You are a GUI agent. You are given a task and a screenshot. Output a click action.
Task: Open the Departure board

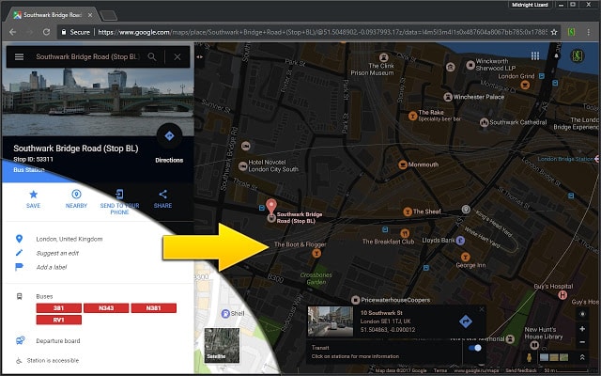pos(58,340)
